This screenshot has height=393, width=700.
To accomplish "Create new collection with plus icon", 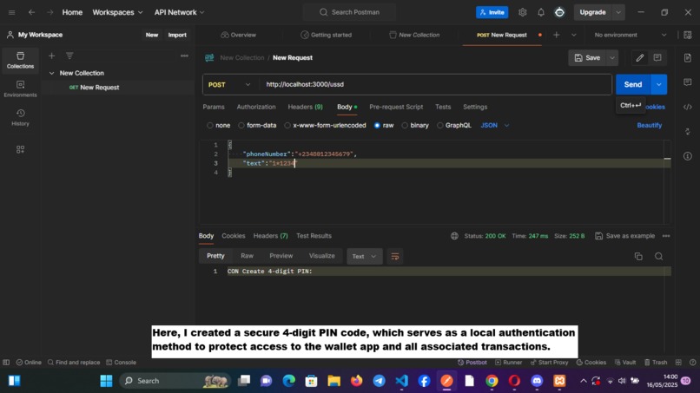I will pos(51,56).
